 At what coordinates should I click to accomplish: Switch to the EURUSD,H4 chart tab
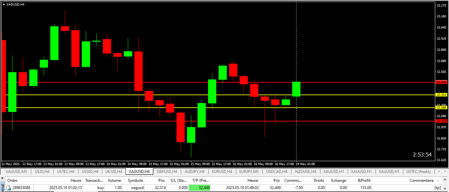[x=222, y=171]
